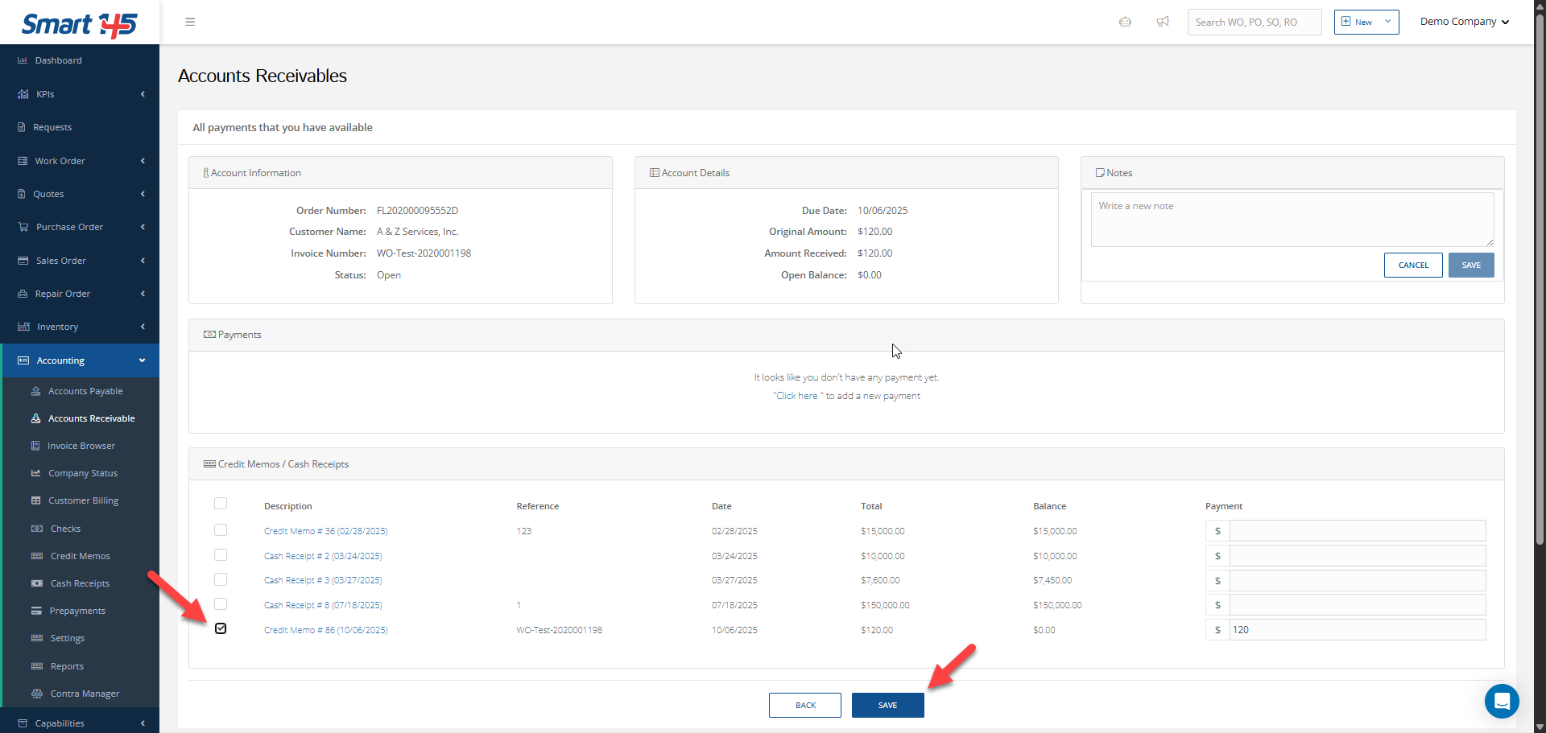Open the chat support bubble
The image size is (1546, 733).
tap(1501, 701)
